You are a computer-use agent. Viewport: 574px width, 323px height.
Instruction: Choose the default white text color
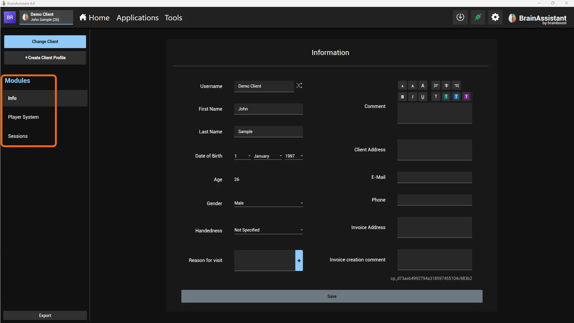point(436,97)
